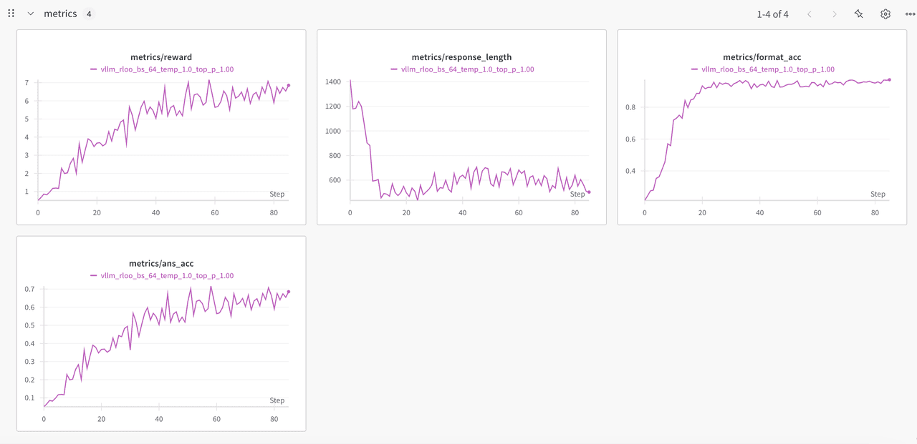Image resolution: width=917 pixels, height=444 pixels.
Task: Click final data point on reward line
Action: (x=289, y=86)
